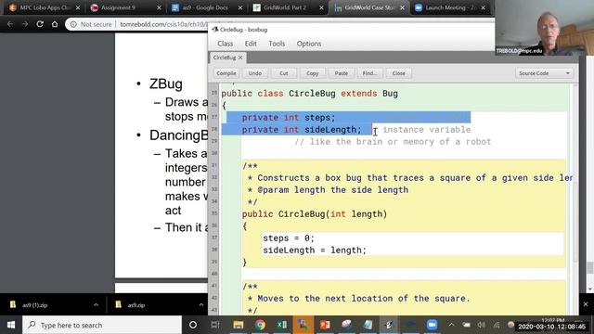This screenshot has height=334, width=594.
Task: Click the network Wi-Fi tray icon
Action: click(x=497, y=325)
